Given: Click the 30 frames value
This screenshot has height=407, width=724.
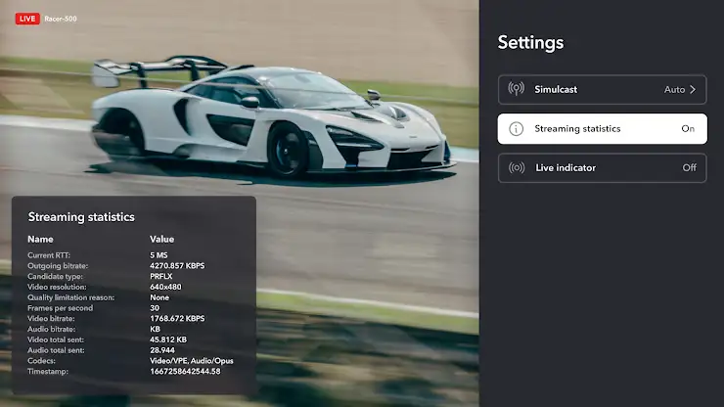Looking at the screenshot, I should click(155, 308).
